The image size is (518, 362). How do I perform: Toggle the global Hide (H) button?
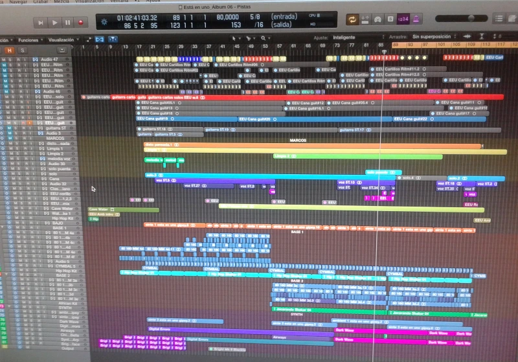click(10, 50)
